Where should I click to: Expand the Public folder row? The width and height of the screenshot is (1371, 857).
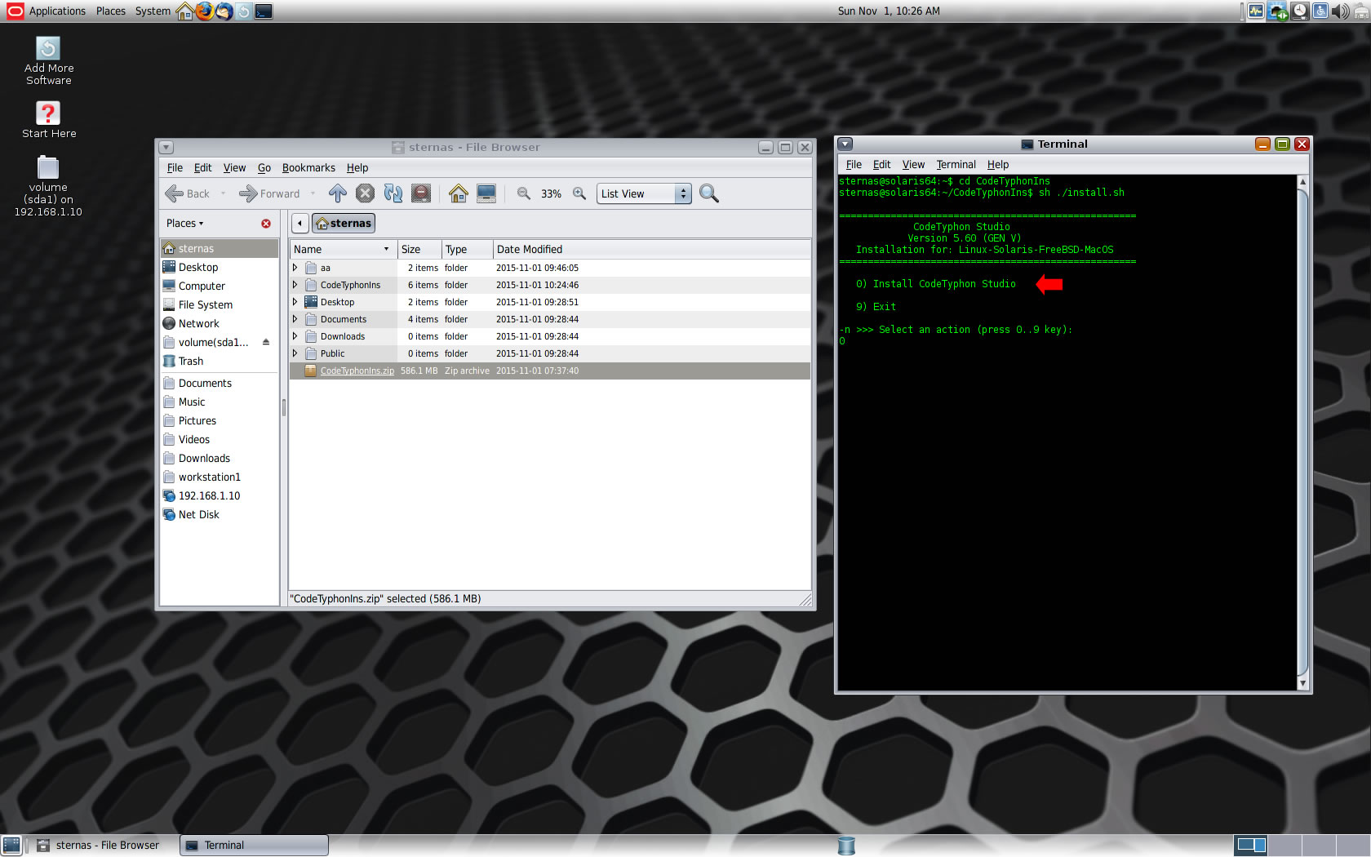[295, 353]
